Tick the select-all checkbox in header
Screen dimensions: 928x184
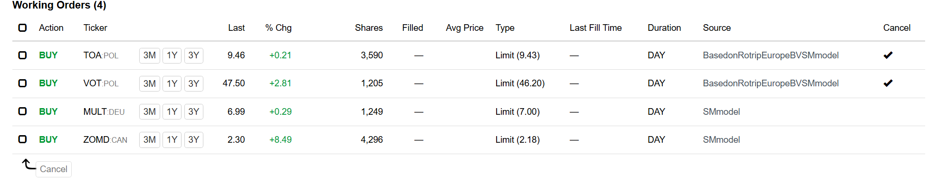[22, 28]
